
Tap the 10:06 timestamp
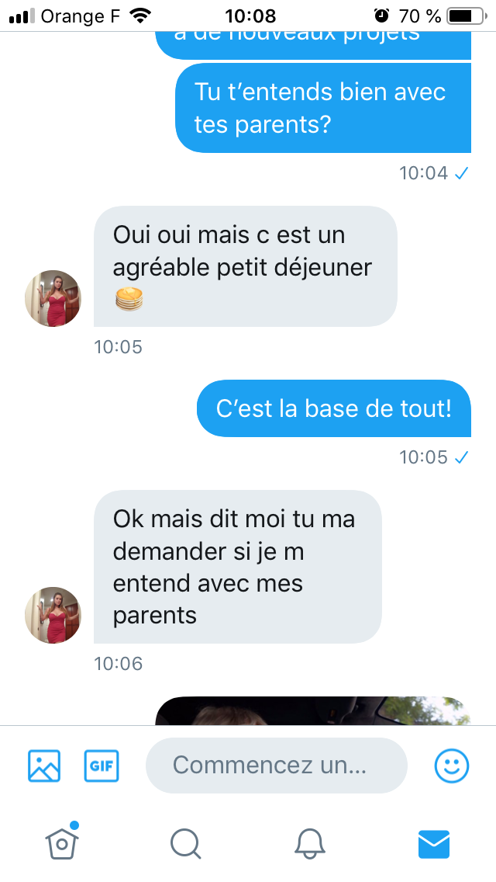tap(119, 664)
